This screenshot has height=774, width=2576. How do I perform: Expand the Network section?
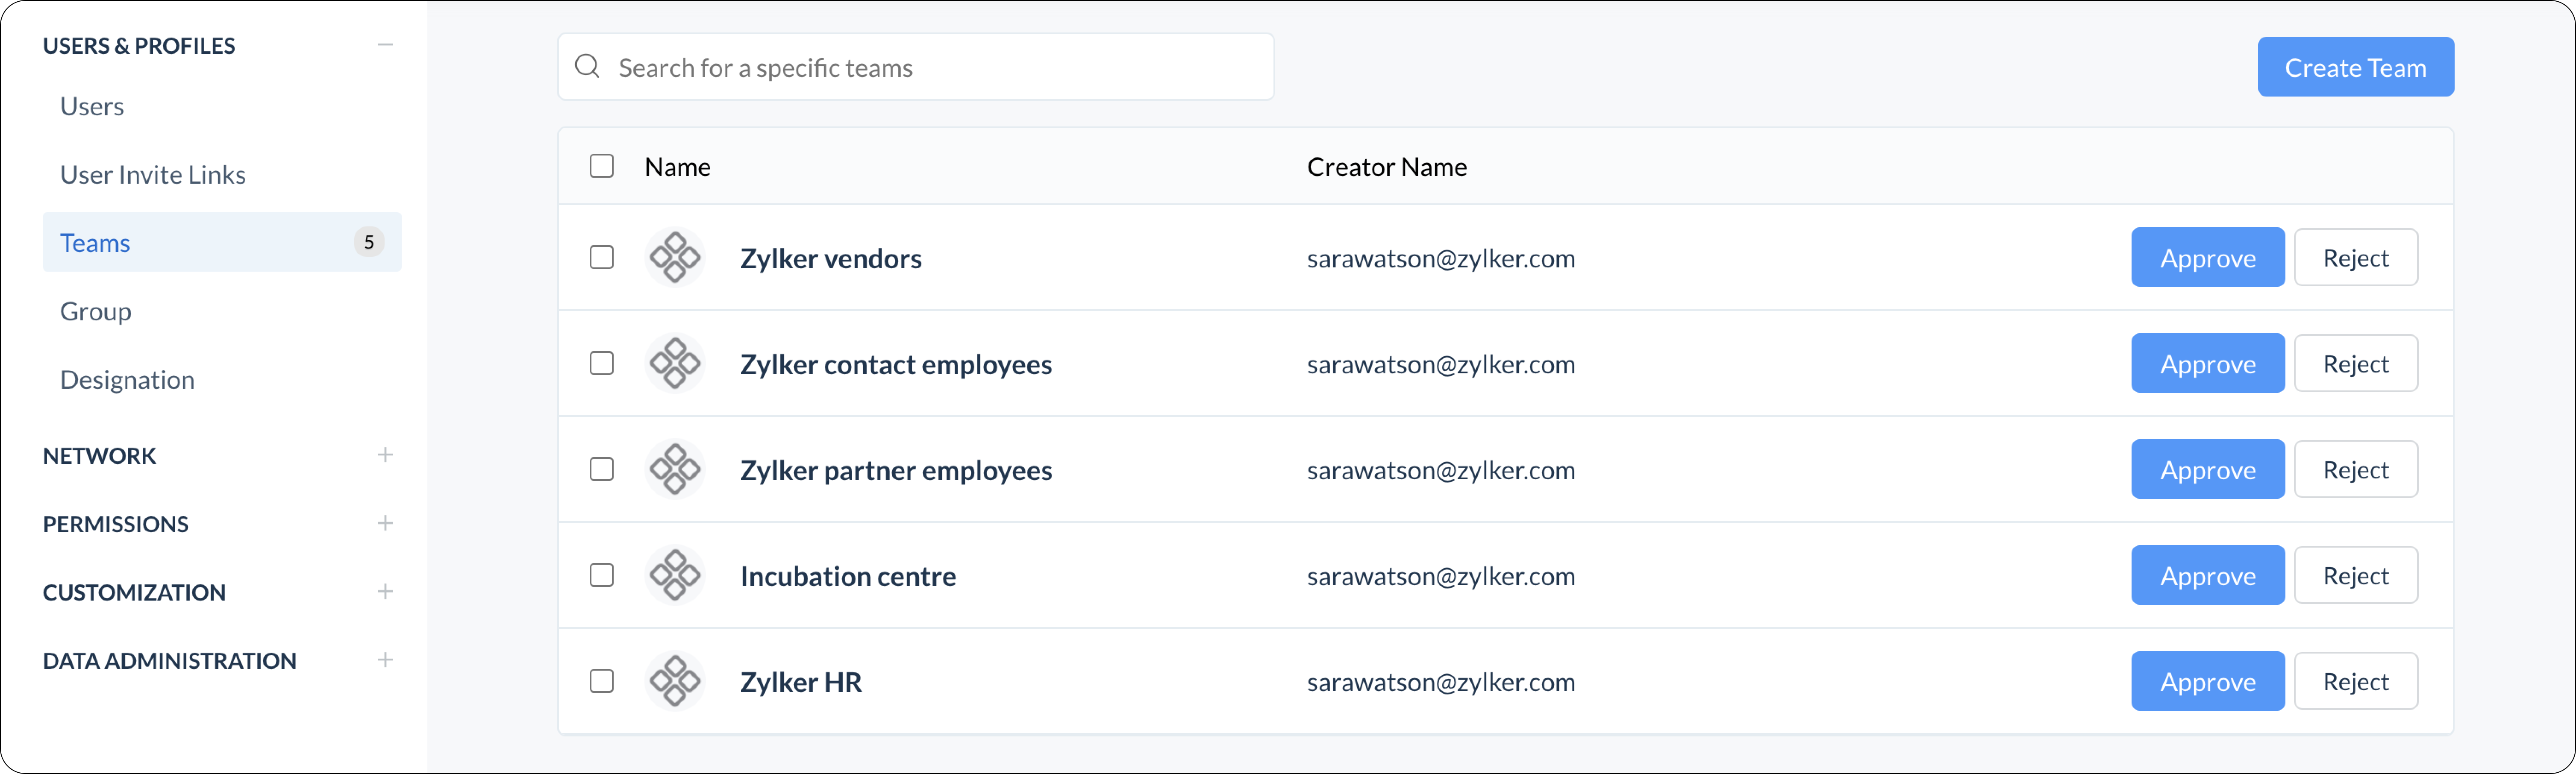coord(385,455)
